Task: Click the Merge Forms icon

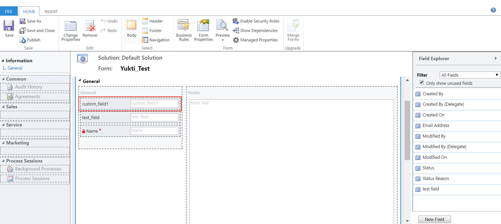Action: click(293, 26)
